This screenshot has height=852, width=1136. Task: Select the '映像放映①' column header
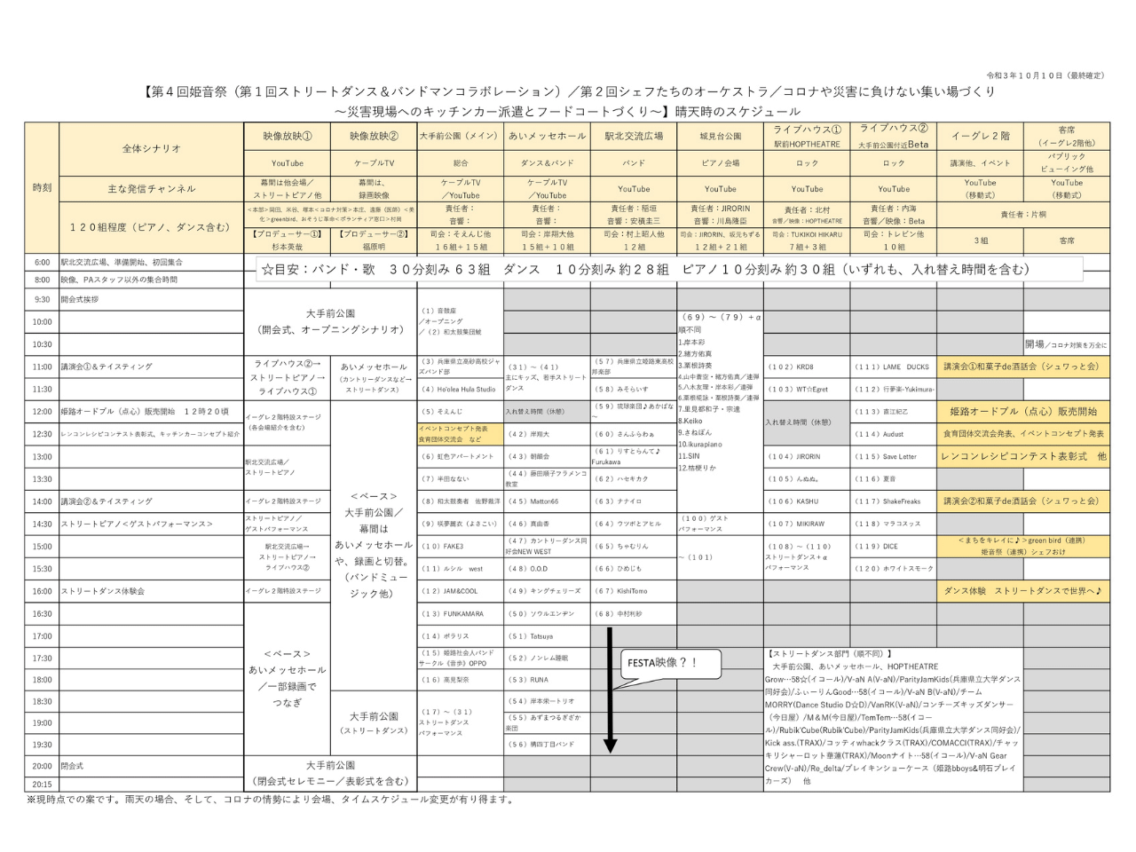(x=287, y=137)
